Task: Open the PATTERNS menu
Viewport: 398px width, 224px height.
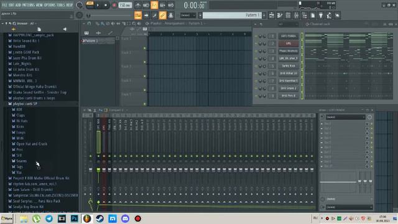Action: pos(28,5)
